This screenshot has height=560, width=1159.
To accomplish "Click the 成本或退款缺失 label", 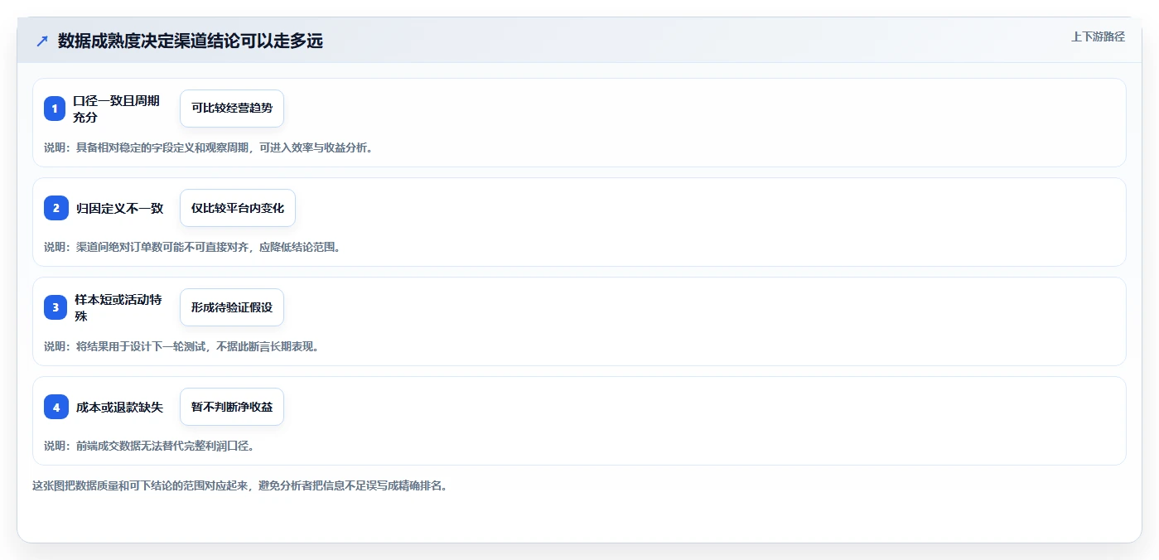I will (x=119, y=407).
